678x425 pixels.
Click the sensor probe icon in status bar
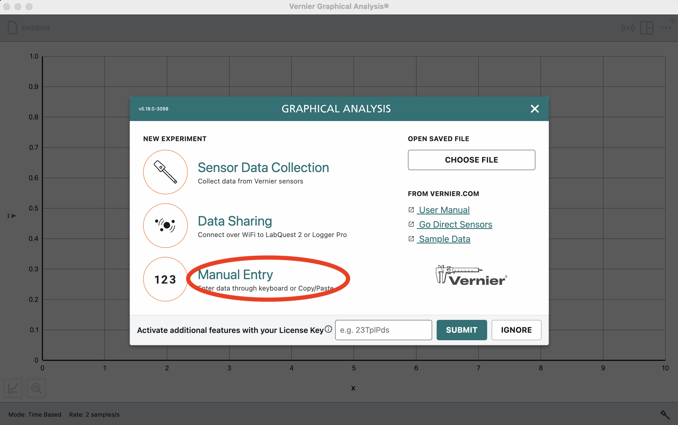tap(665, 415)
